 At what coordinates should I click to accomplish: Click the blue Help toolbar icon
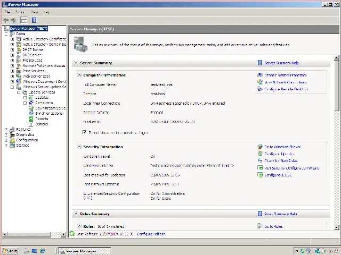pyautogui.click(x=34, y=20)
